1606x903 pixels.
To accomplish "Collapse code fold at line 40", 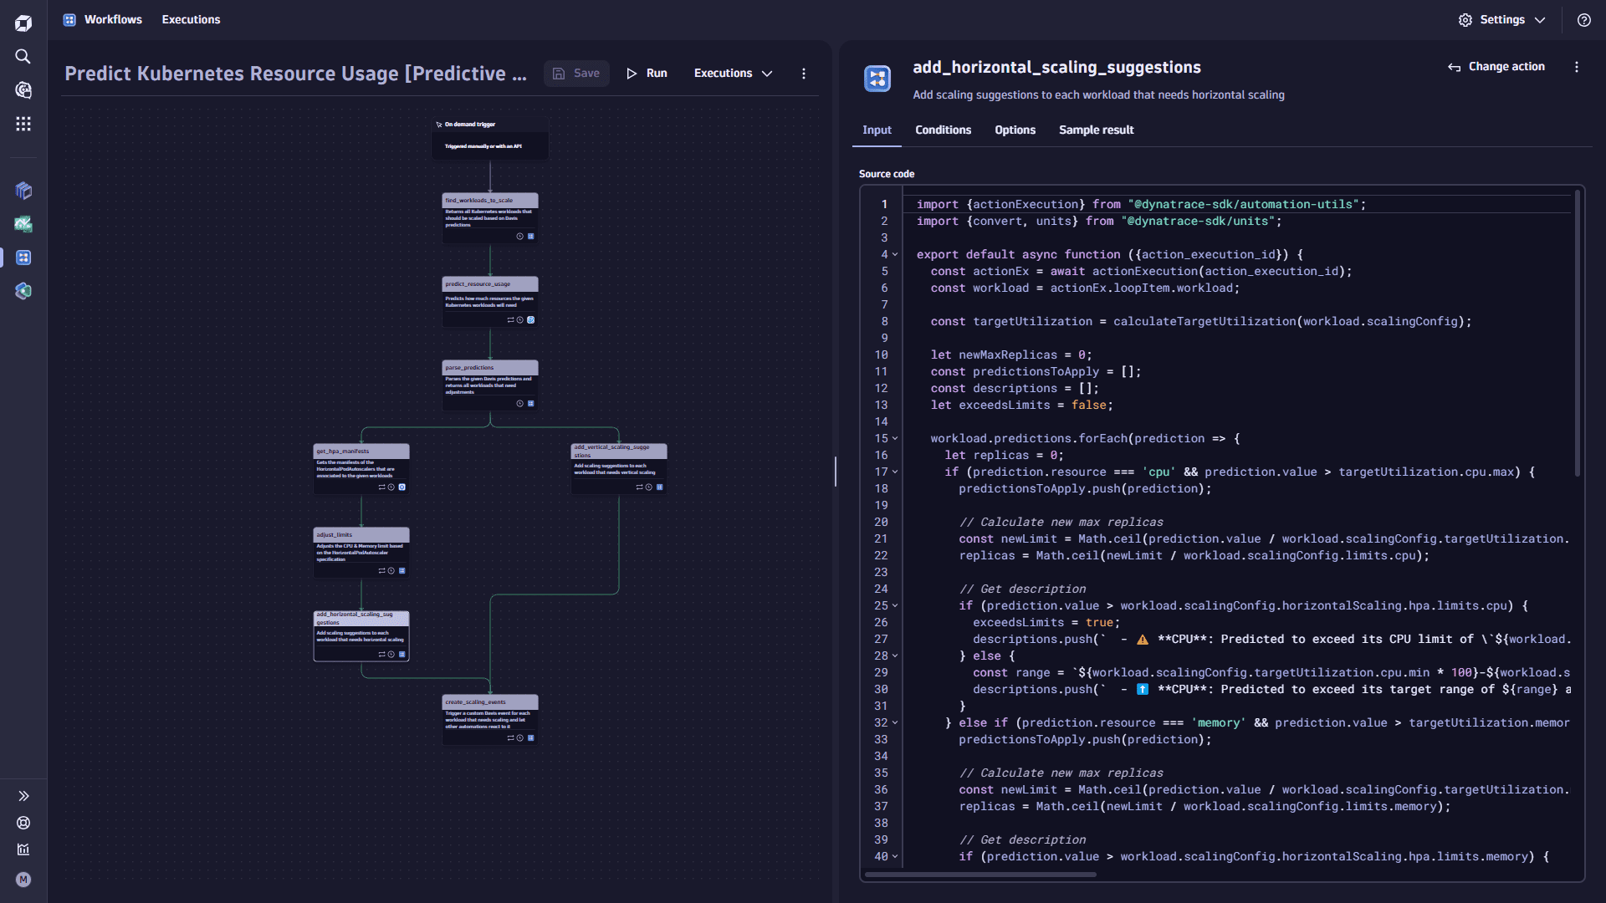I will pyautogui.click(x=895, y=857).
